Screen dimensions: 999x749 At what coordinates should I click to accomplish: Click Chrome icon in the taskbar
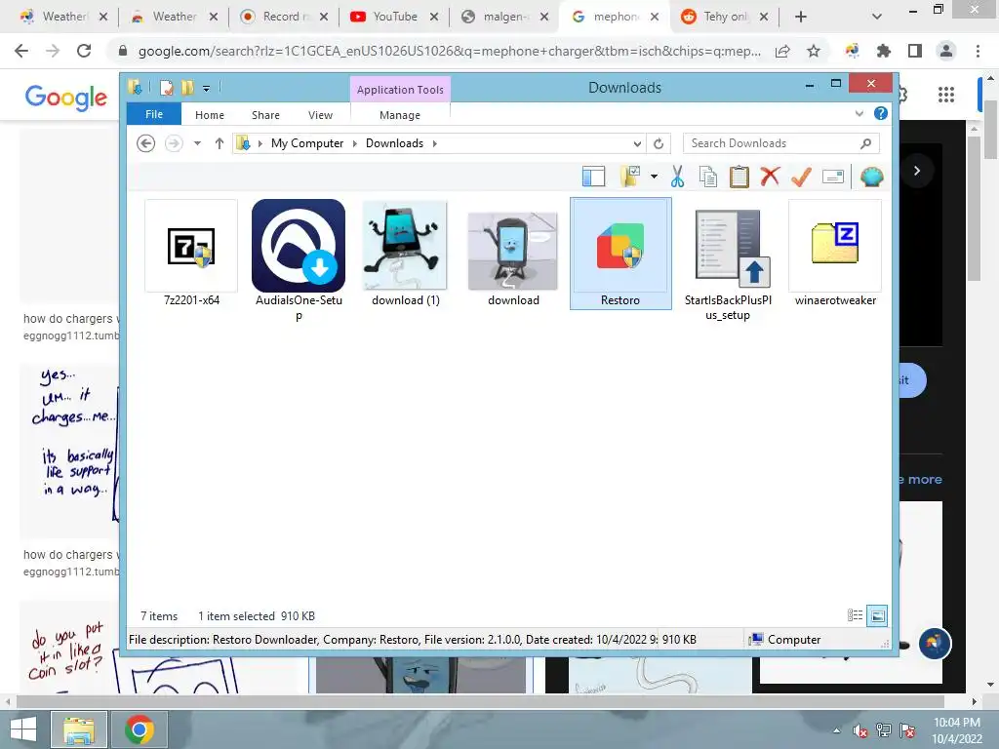pos(140,729)
